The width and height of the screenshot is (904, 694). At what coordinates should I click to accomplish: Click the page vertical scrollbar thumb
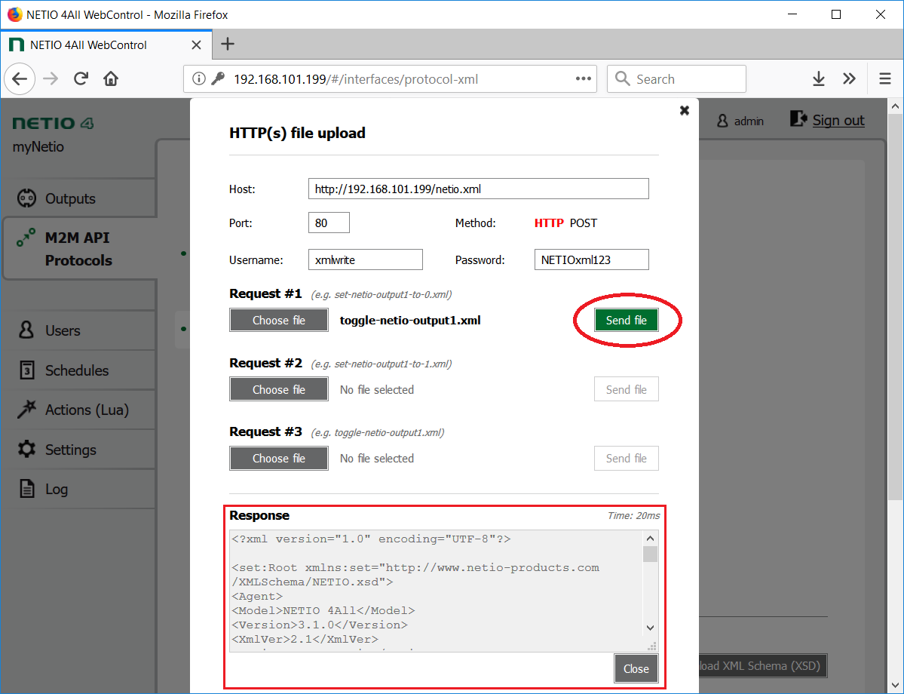point(896,306)
